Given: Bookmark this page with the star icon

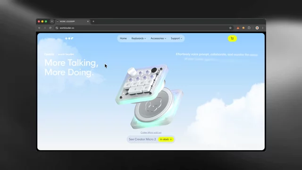Looking at the screenshot, I should click(x=230, y=28).
